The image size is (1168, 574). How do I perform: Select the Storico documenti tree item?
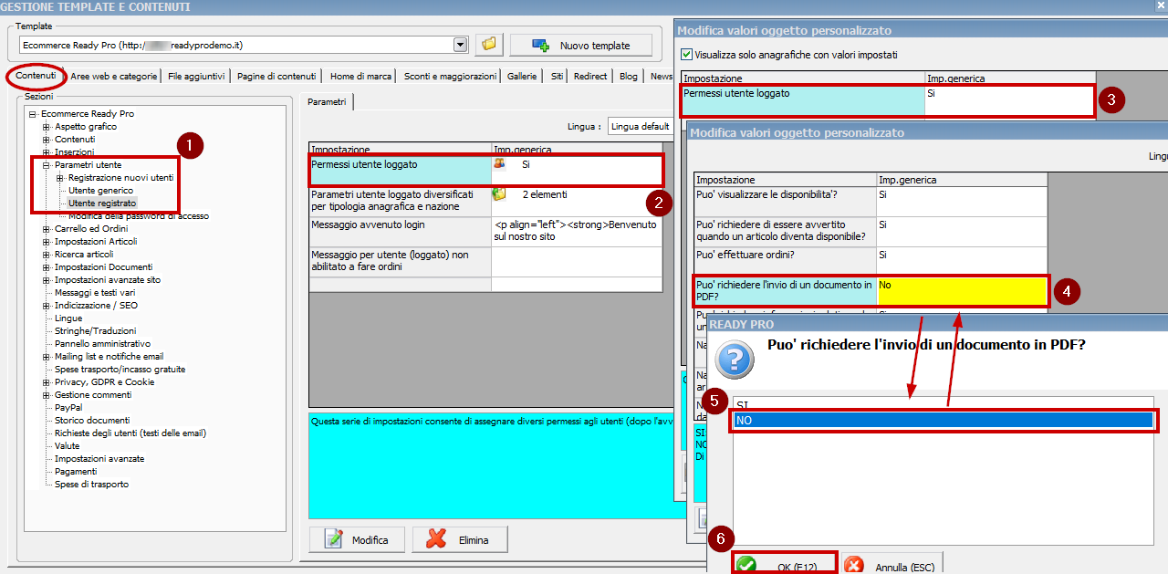pyautogui.click(x=92, y=421)
